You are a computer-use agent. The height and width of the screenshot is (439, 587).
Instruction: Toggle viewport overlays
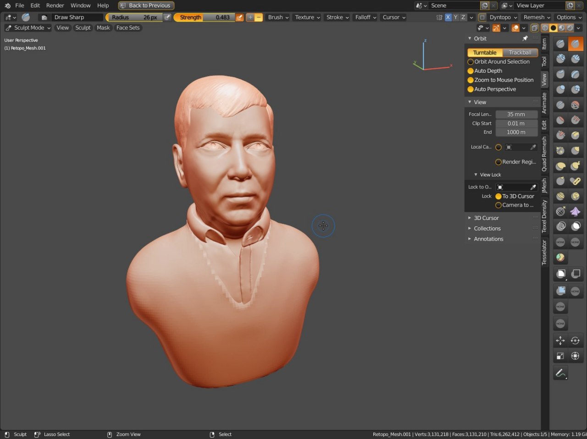click(x=515, y=28)
